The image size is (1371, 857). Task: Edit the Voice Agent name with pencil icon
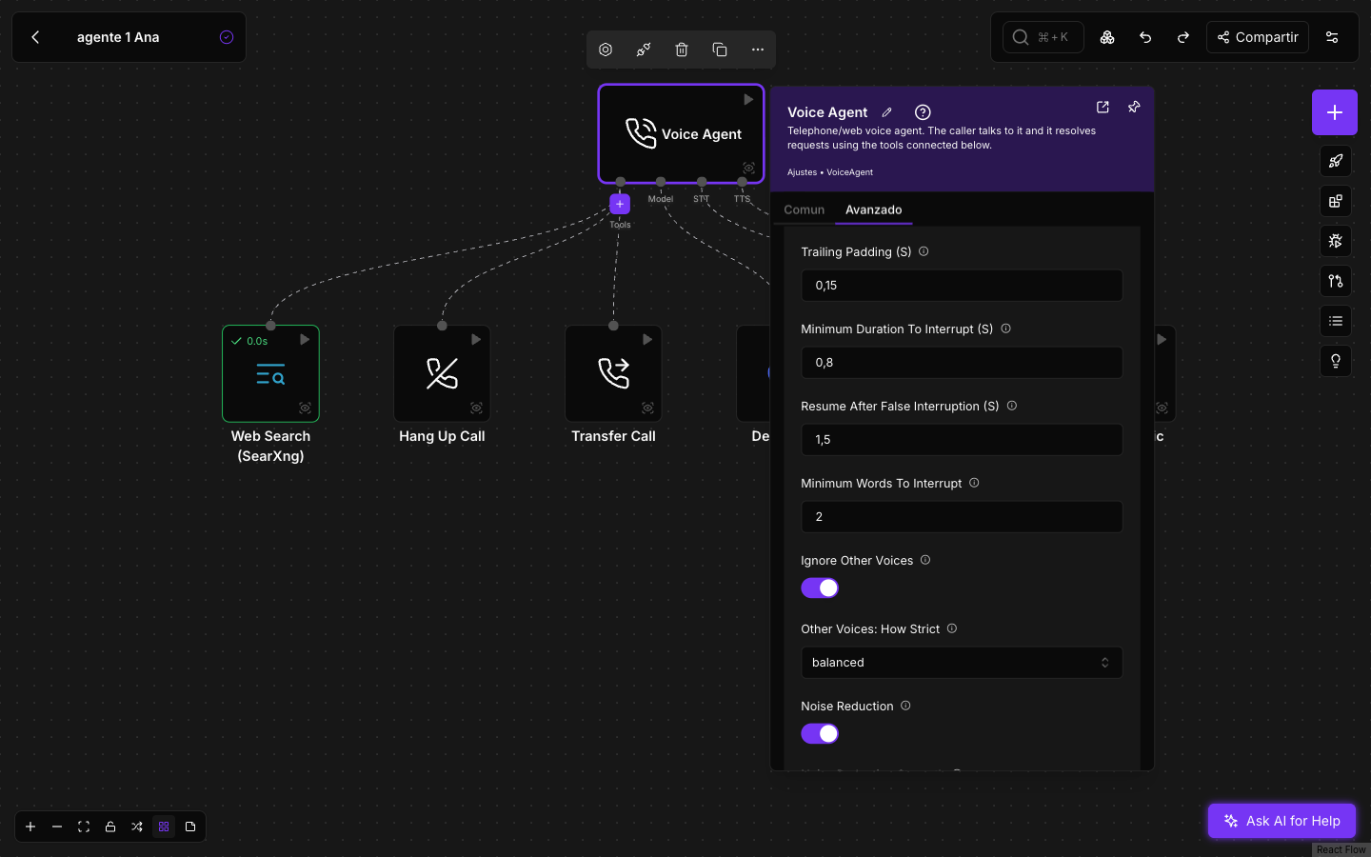coord(886,112)
